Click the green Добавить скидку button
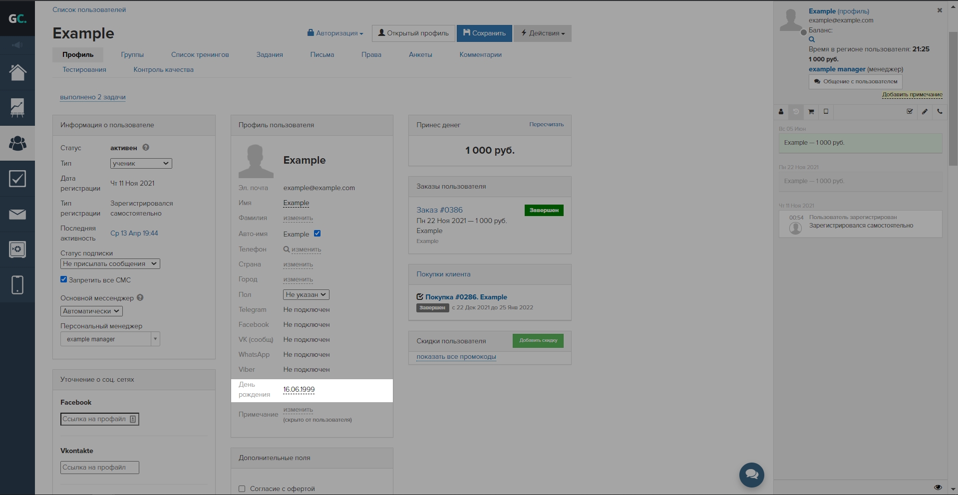This screenshot has height=495, width=958. point(538,340)
